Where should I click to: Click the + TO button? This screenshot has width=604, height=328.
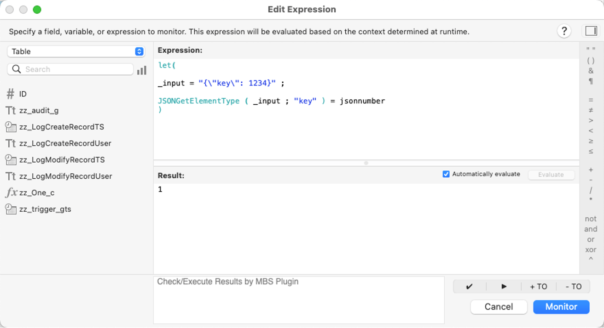(538, 287)
